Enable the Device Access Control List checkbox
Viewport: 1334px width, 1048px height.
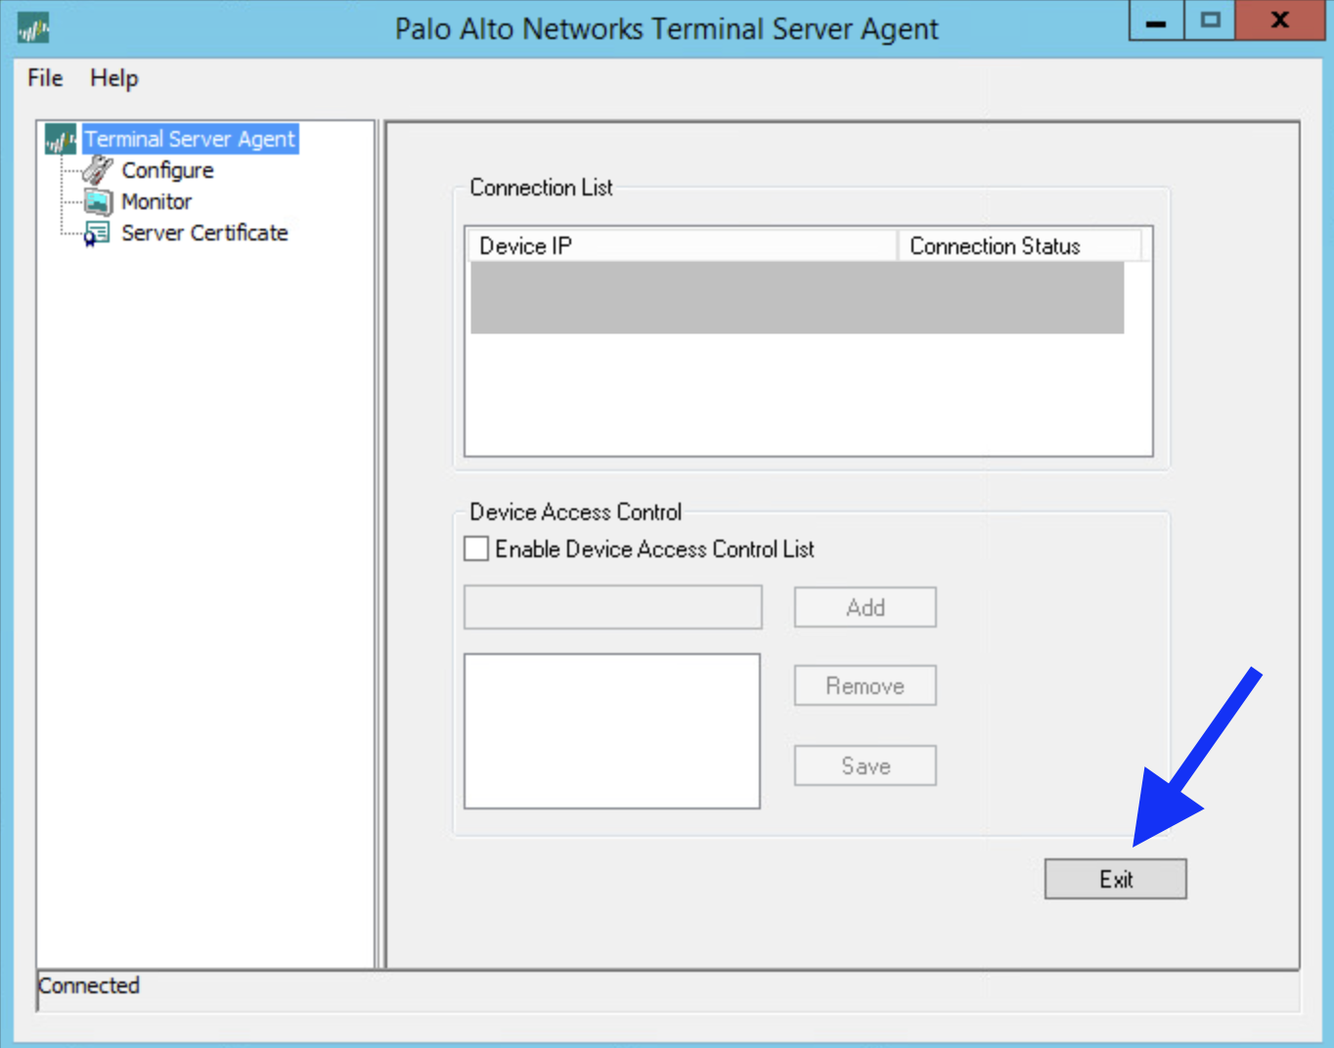475,548
